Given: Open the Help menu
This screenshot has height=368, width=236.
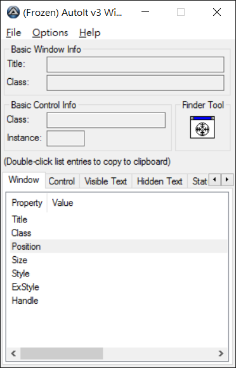Looking at the screenshot, I should (x=89, y=32).
